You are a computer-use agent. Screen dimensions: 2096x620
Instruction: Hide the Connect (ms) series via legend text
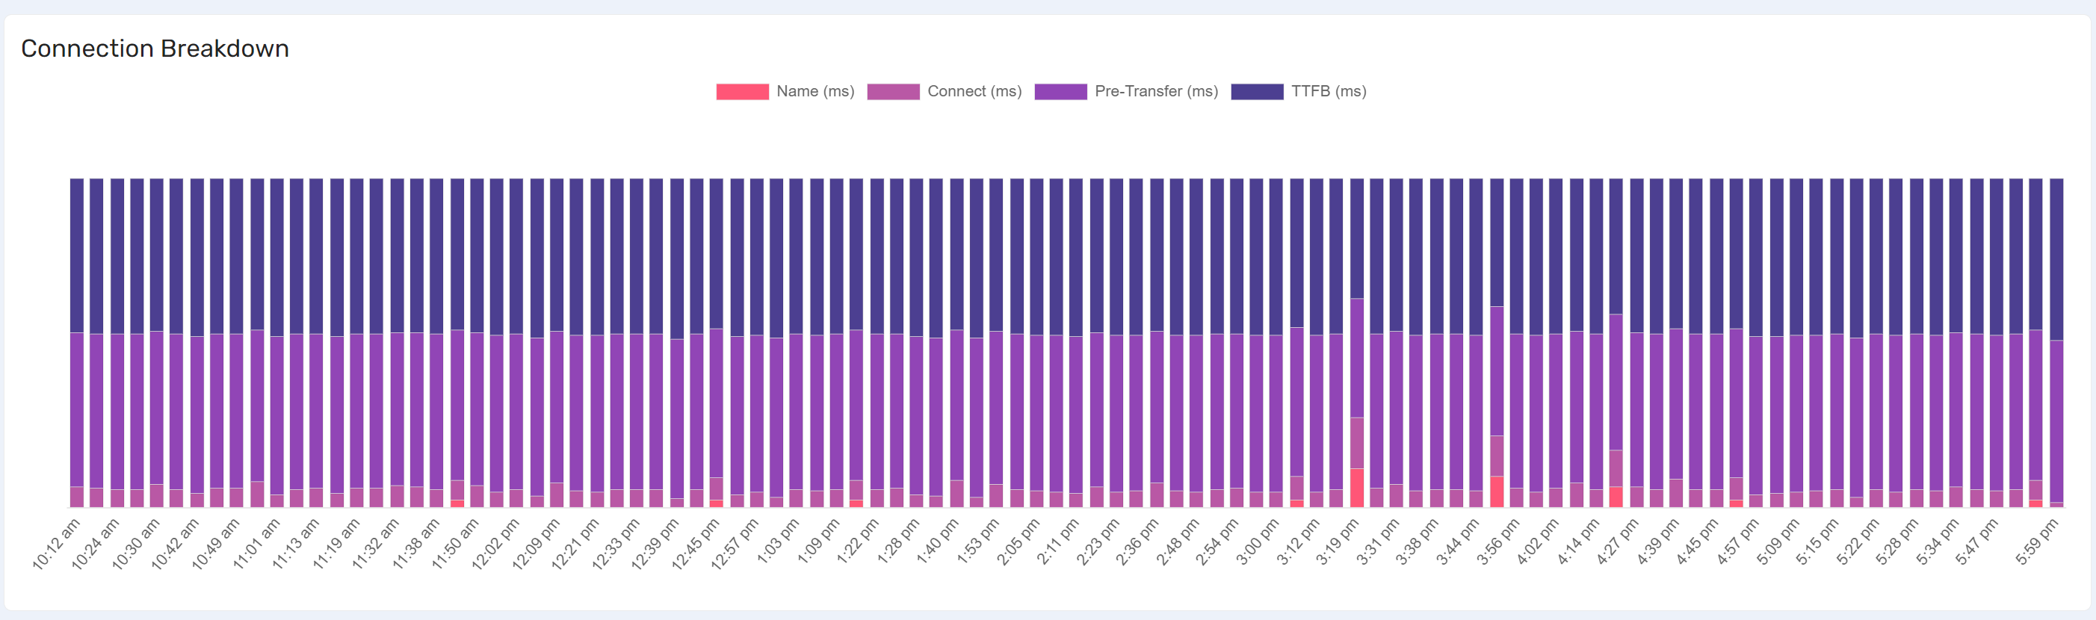(x=974, y=92)
